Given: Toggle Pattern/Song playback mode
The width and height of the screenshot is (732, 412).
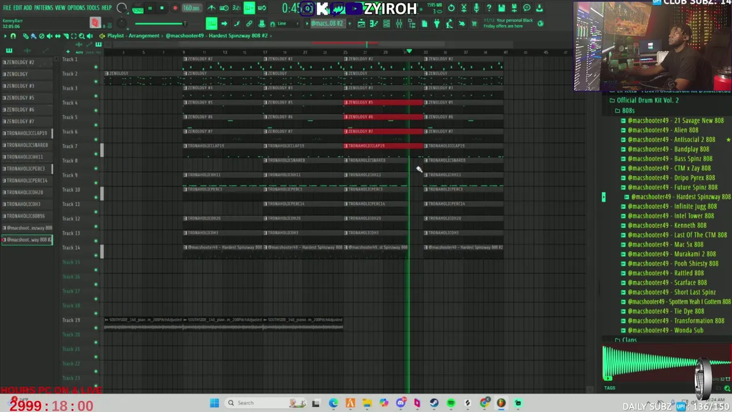Looking at the screenshot, I should (138, 9).
